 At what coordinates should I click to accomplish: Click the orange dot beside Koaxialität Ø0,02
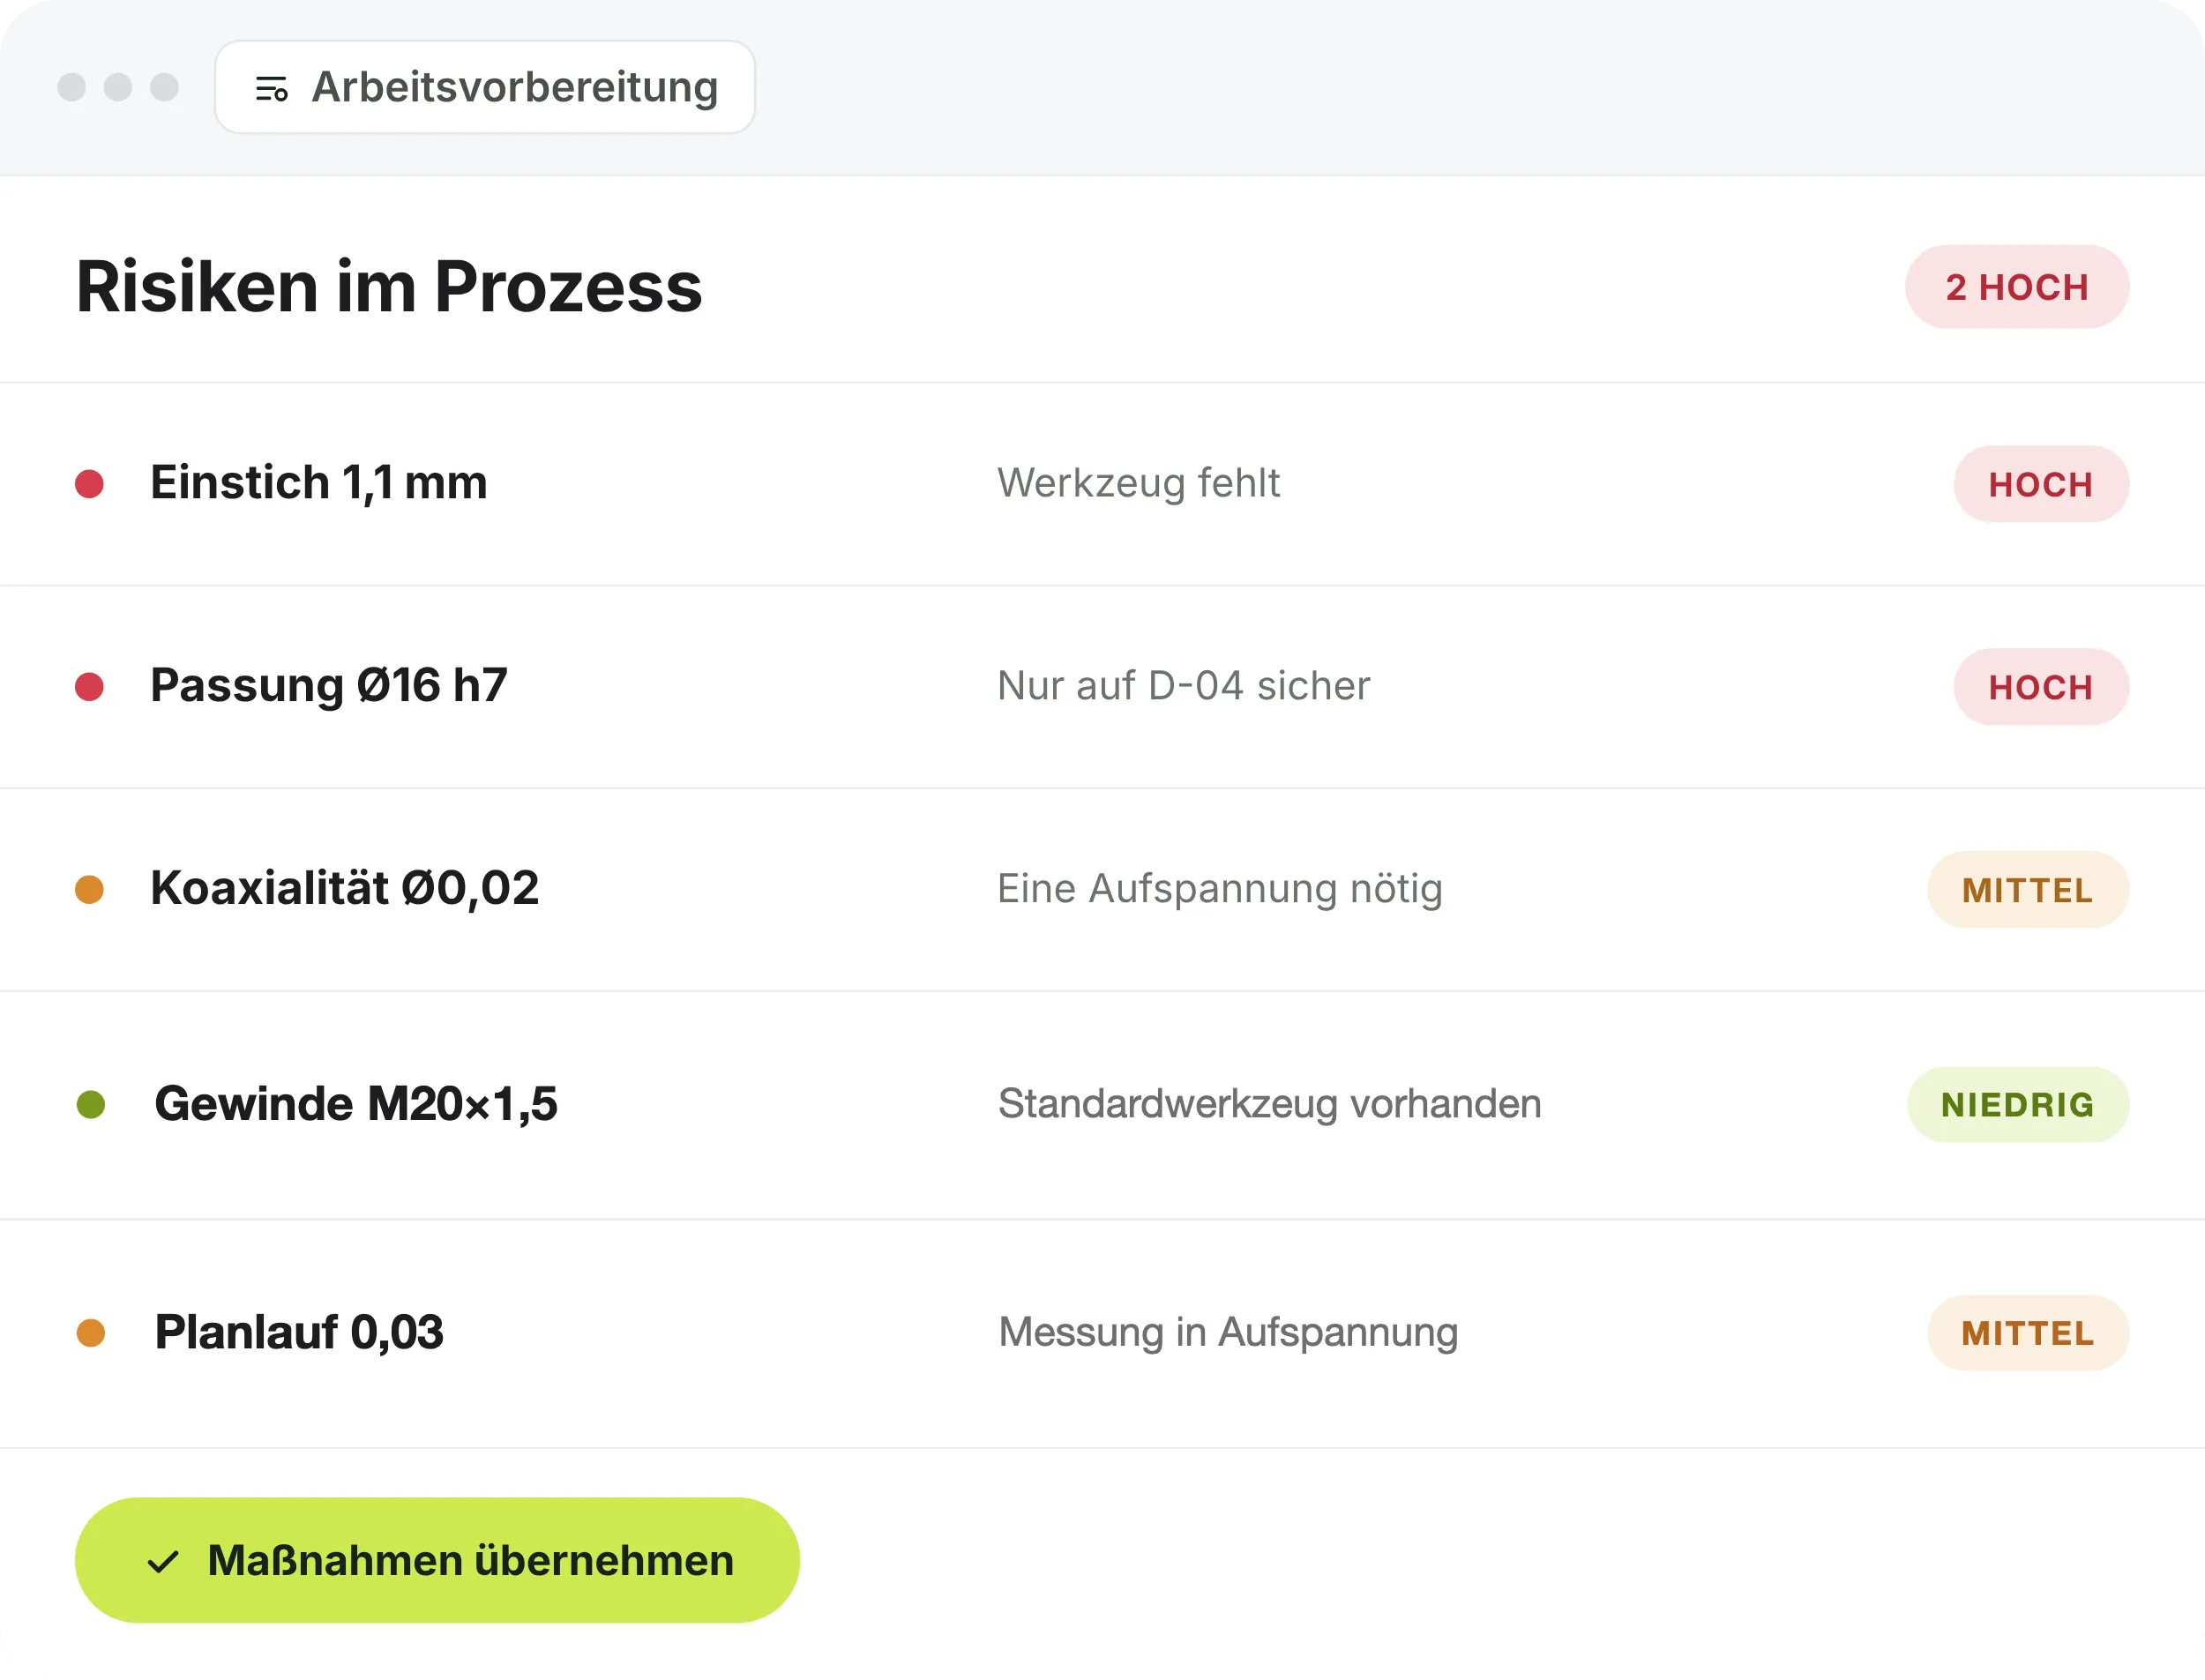pos(90,890)
